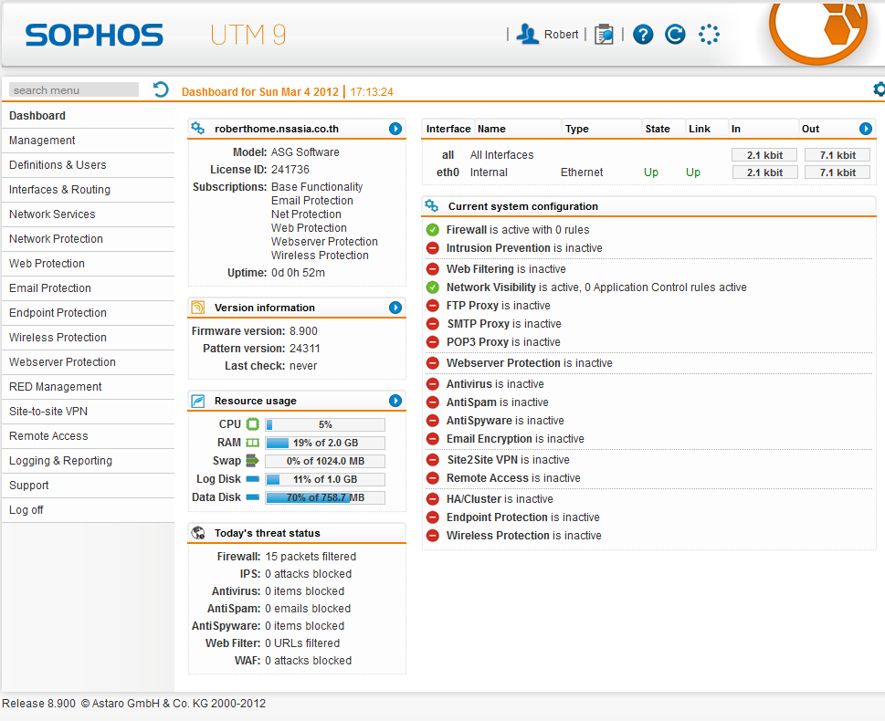The width and height of the screenshot is (885, 721).
Task: Click gears icon next to roberthome hostname
Action: click(197, 128)
